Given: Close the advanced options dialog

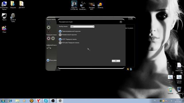Looking at the screenshot, I should [x=121, y=22].
